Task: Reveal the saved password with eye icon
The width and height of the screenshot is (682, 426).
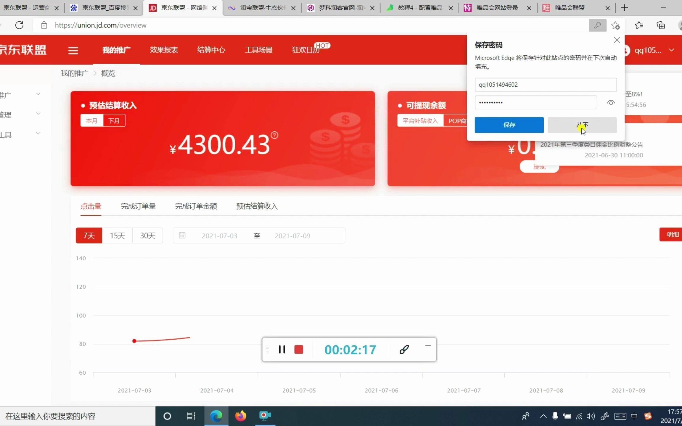Action: pos(611,103)
